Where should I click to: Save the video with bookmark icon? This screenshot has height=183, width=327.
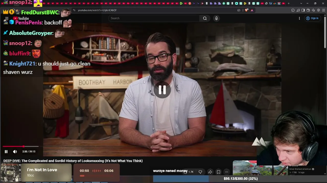pos(218,172)
